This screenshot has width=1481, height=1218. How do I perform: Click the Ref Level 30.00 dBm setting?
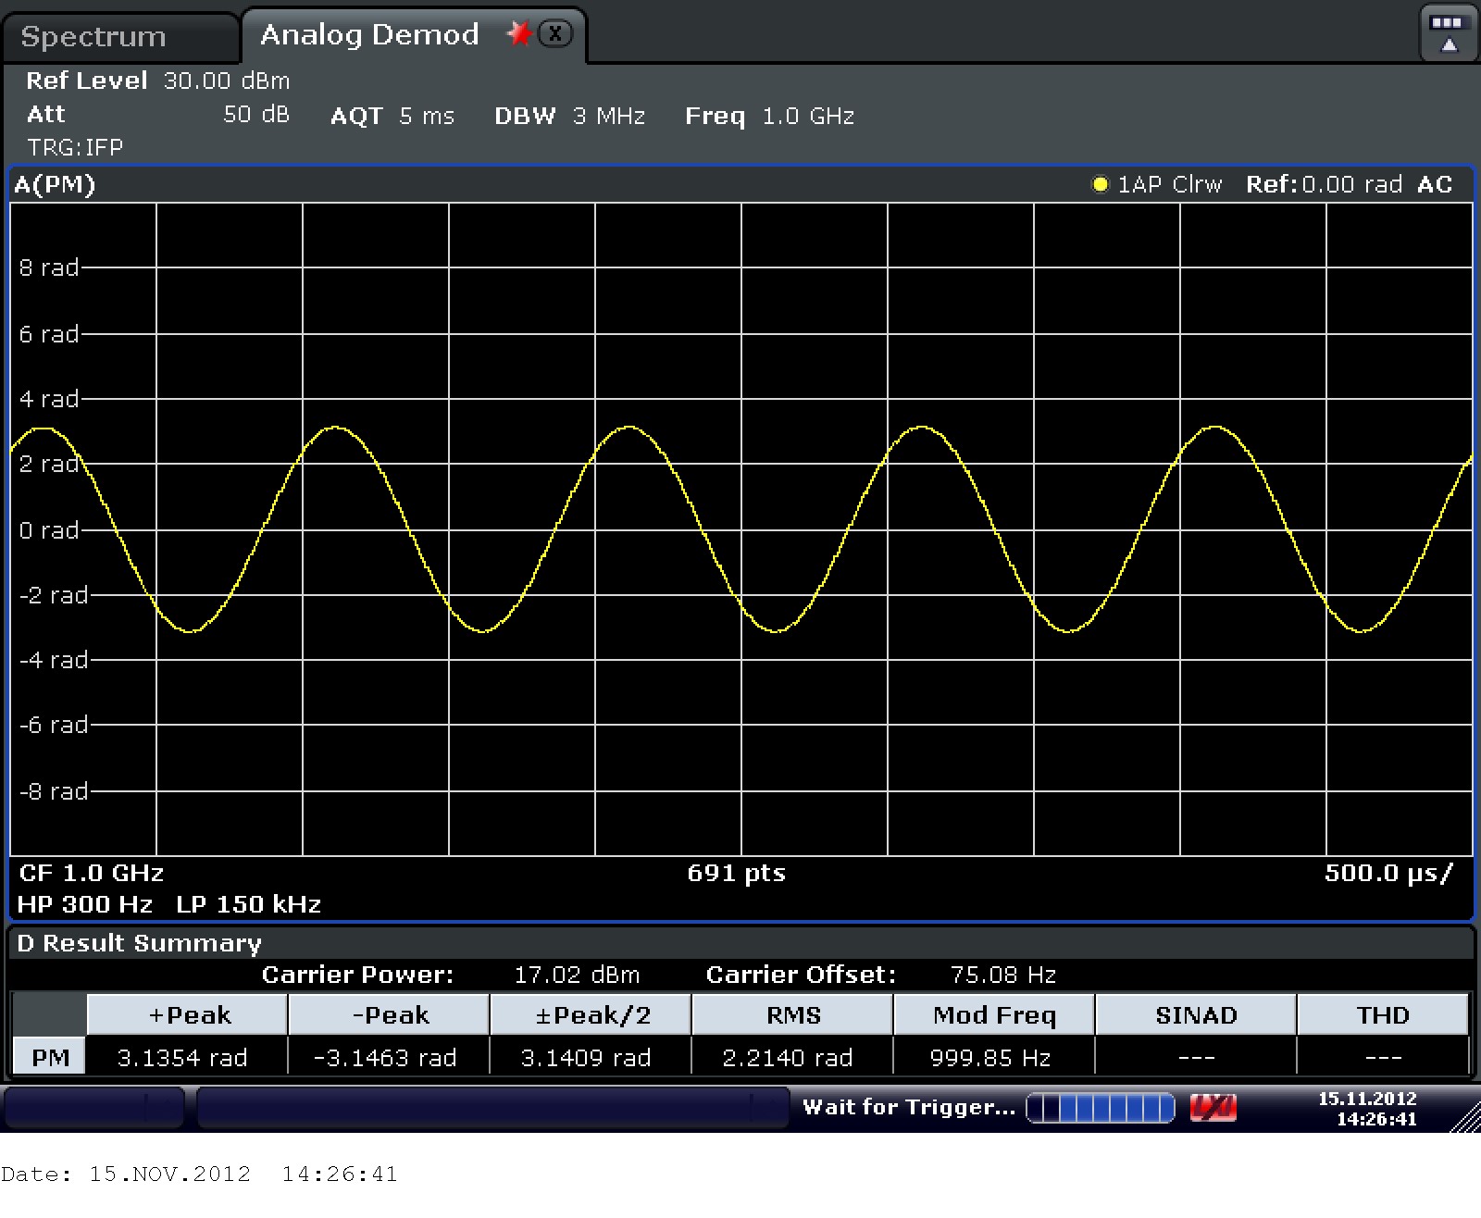point(157,81)
